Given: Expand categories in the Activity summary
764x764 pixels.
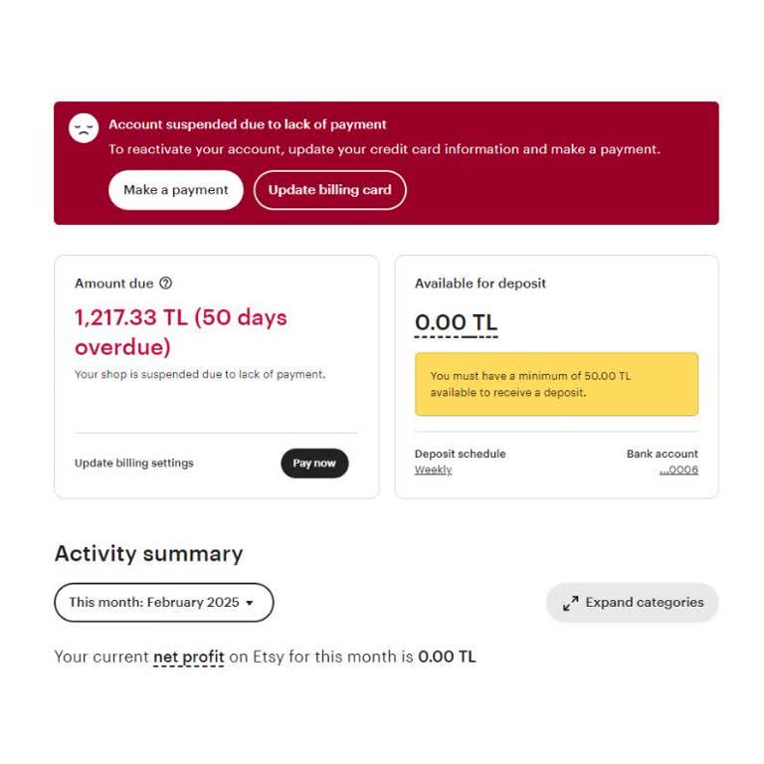Looking at the screenshot, I should pyautogui.click(x=633, y=603).
